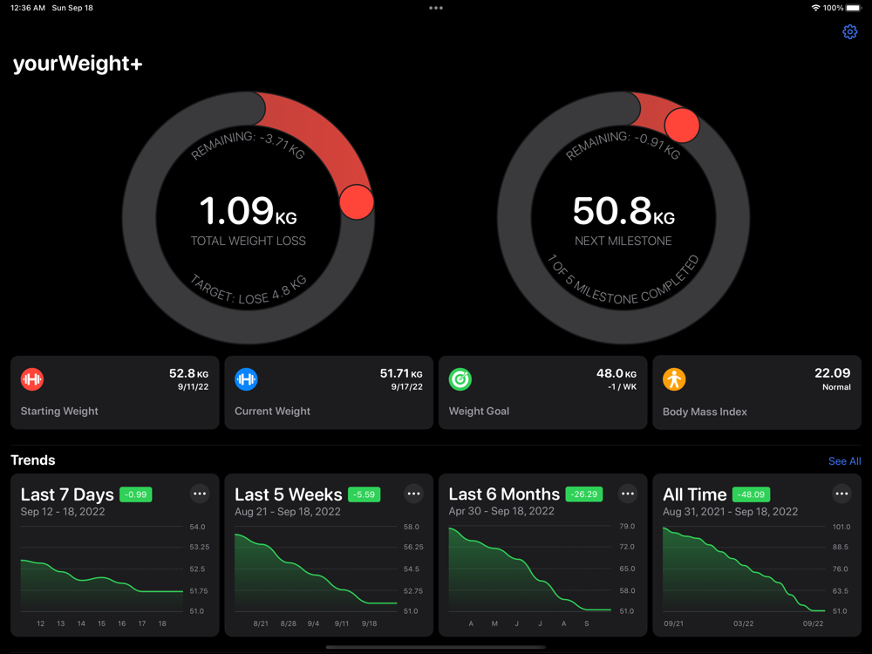Tap the 'Apr 30 - Sep 18, 2022' date range
The width and height of the screenshot is (872, 654).
[x=501, y=511]
